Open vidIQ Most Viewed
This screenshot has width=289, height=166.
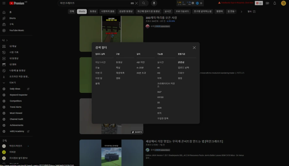click(x=16, y=113)
